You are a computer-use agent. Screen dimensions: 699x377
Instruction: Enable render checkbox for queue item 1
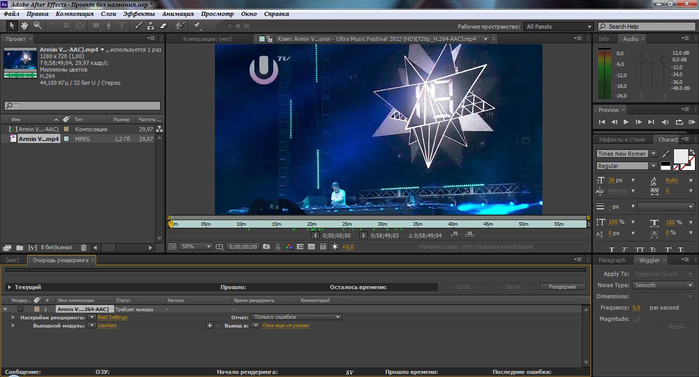(20, 309)
